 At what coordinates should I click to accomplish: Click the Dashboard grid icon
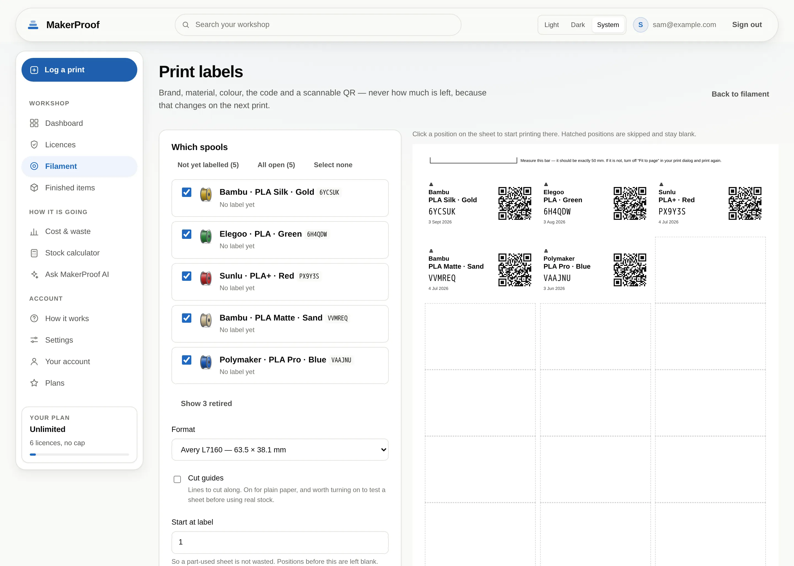(34, 123)
